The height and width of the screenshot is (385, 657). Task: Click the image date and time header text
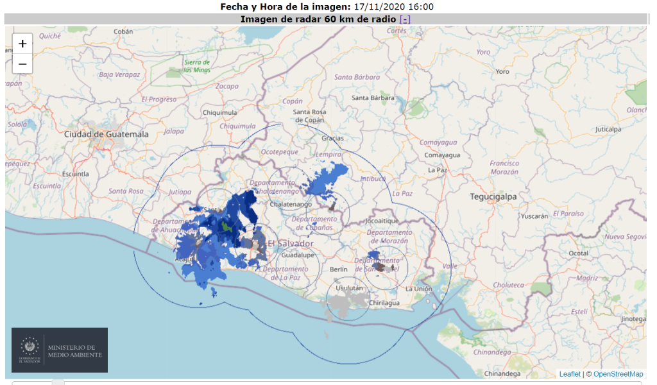(x=327, y=6)
